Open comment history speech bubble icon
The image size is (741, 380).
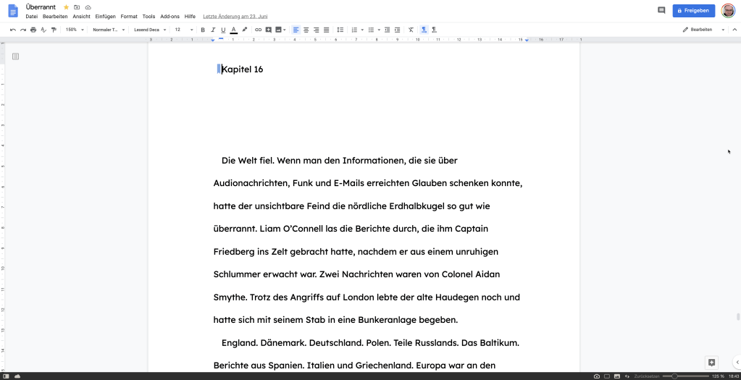[x=661, y=10]
